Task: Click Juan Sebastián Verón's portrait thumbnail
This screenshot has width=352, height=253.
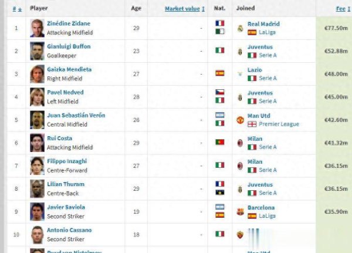Action: click(x=37, y=120)
